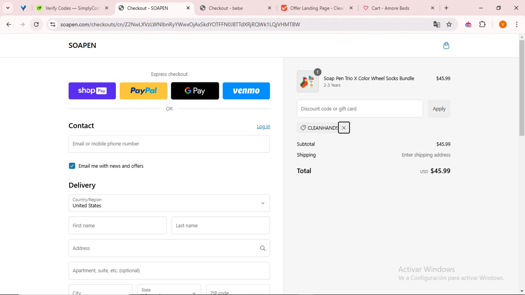Click the browser forward arrow
Viewport: 525px width, 295px height.
22,24
